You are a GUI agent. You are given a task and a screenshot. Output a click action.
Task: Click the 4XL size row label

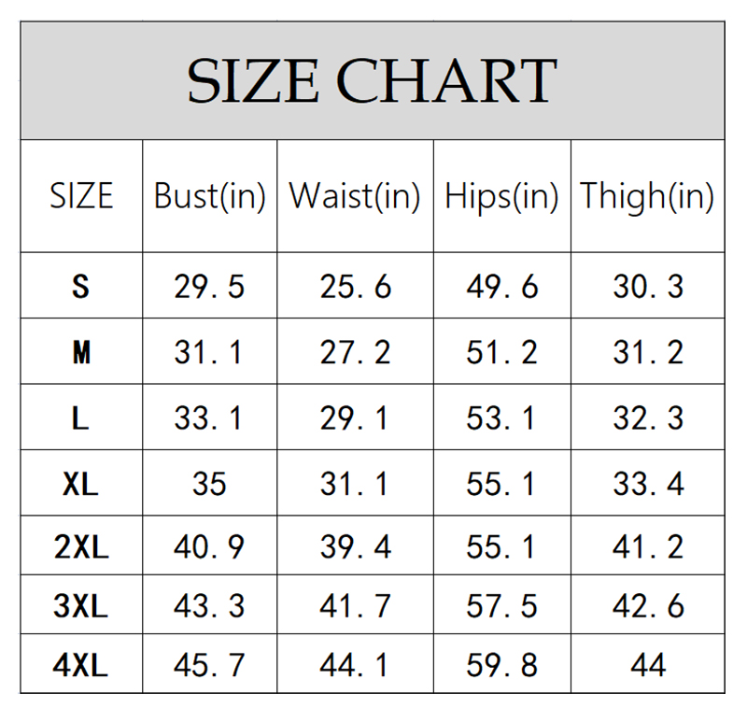tap(81, 664)
